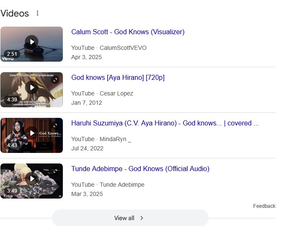Click the Videos section heading

point(15,14)
